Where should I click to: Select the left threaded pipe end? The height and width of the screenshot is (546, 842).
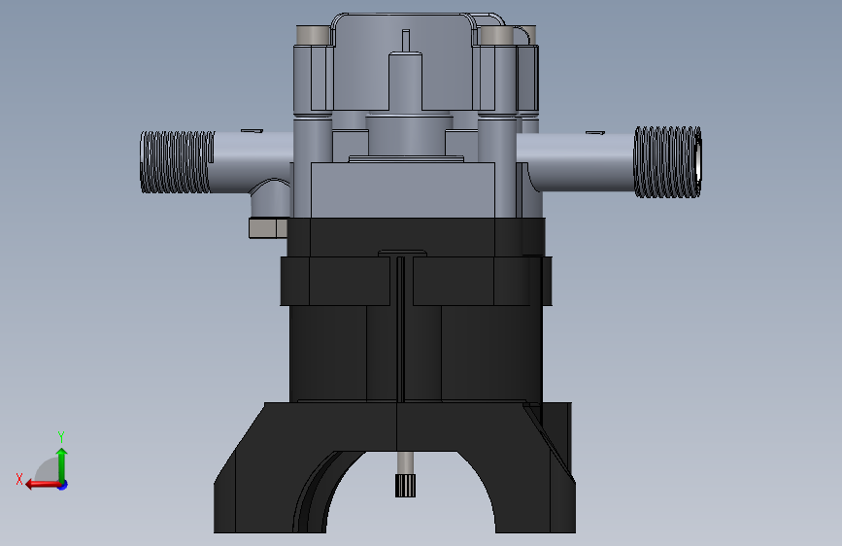[x=177, y=162]
